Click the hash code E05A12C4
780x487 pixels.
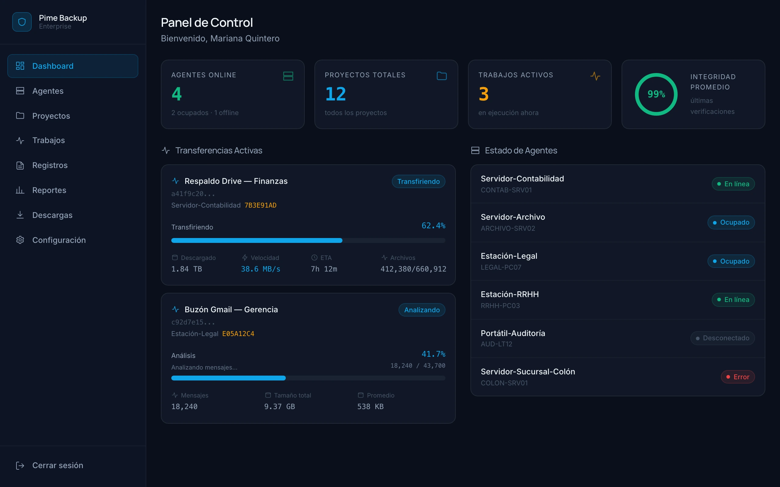(238, 334)
